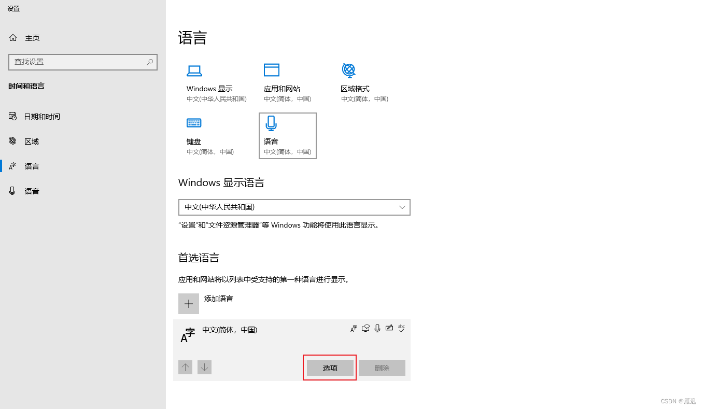Click the speech recognition microphone feature icon
This screenshot has width=704, height=409.
[x=377, y=328]
